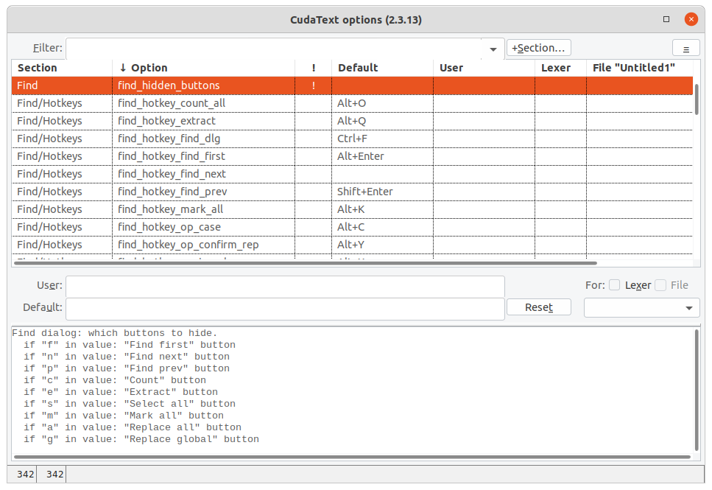Image resolution: width=712 pixels, height=490 pixels.
Task: Click the Alt+Enter default value cell
Action: [382, 156]
